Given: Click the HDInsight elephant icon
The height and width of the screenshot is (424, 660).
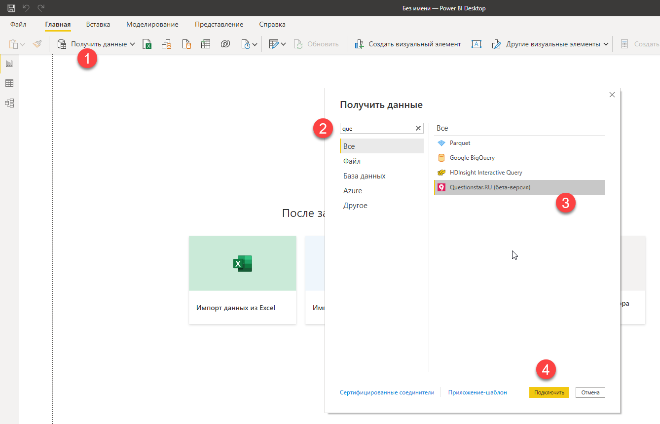Looking at the screenshot, I should click(x=441, y=173).
